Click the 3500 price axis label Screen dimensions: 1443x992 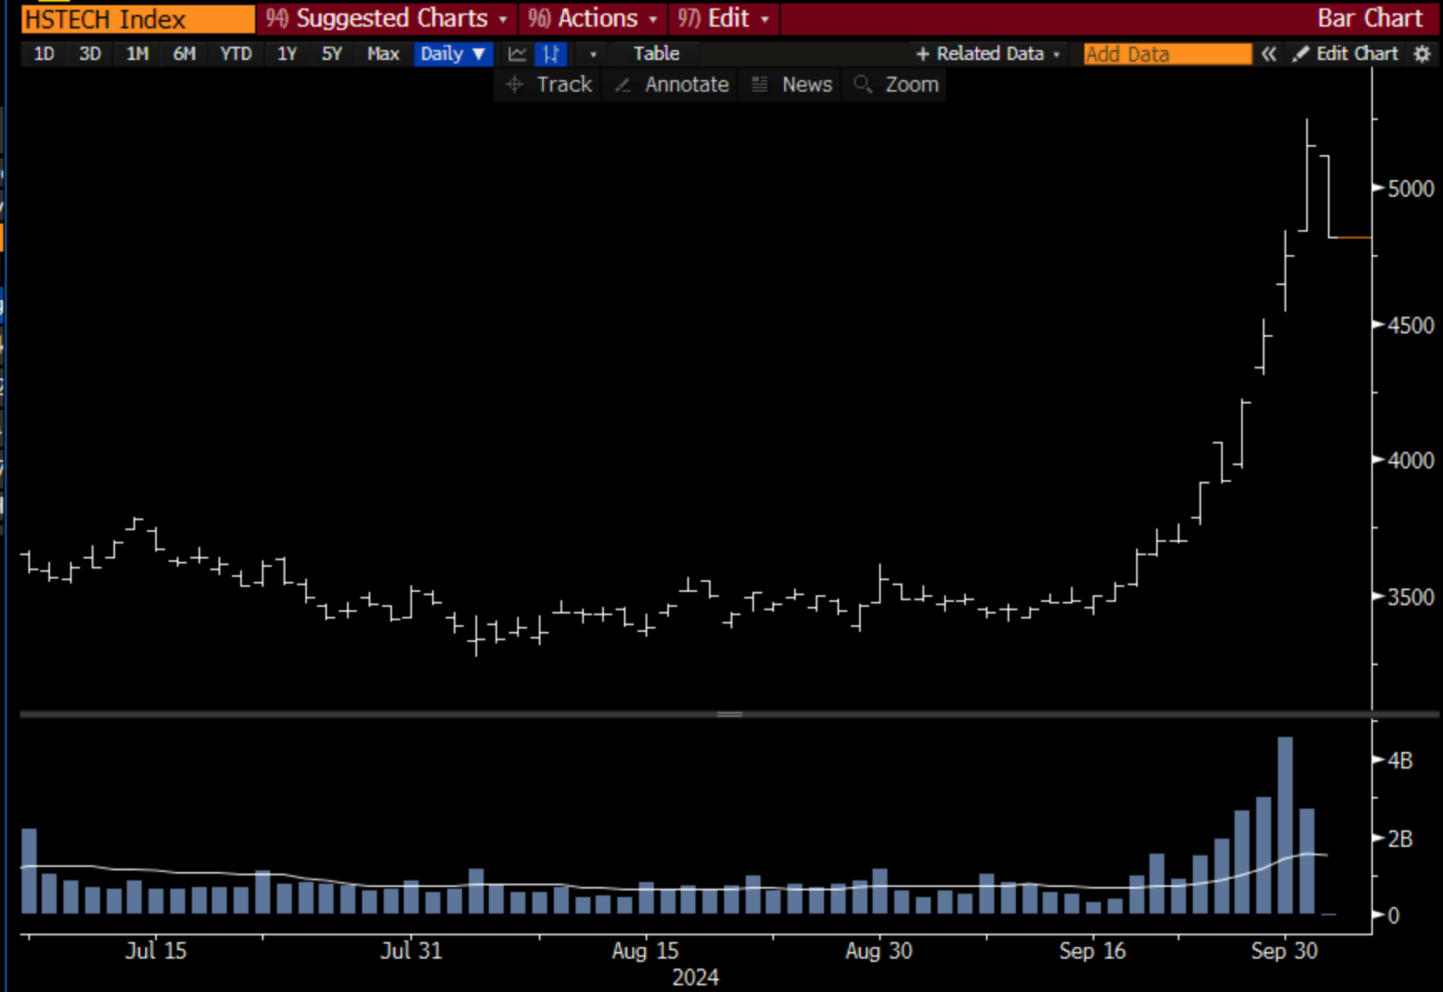1411,597
